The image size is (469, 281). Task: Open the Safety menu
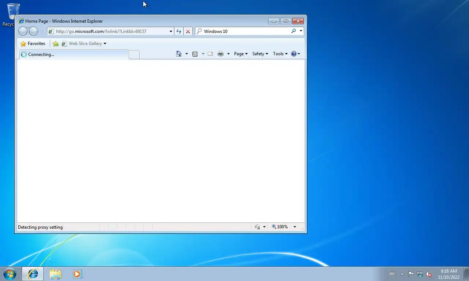click(x=260, y=54)
